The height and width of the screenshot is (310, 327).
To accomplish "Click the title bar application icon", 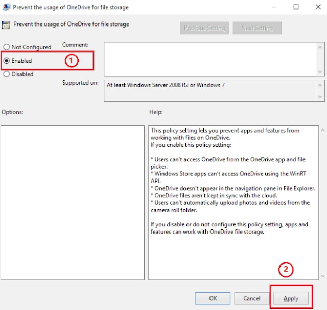I will point(6,7).
